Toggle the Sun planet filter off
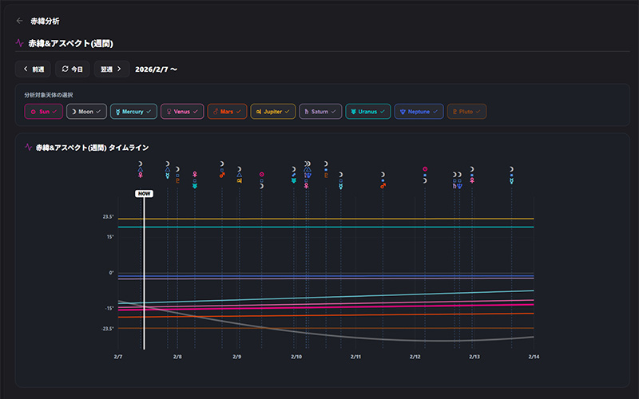639x399 pixels. [x=43, y=112]
